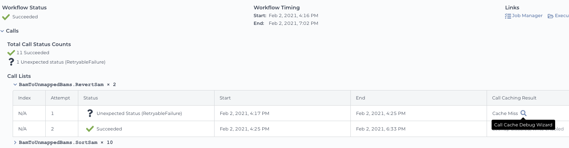Image resolution: width=569 pixels, height=148 pixels.
Task: Select the Cache Miss result text
Action: coord(505,113)
